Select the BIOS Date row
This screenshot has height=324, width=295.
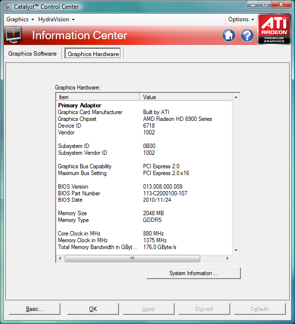144,200
